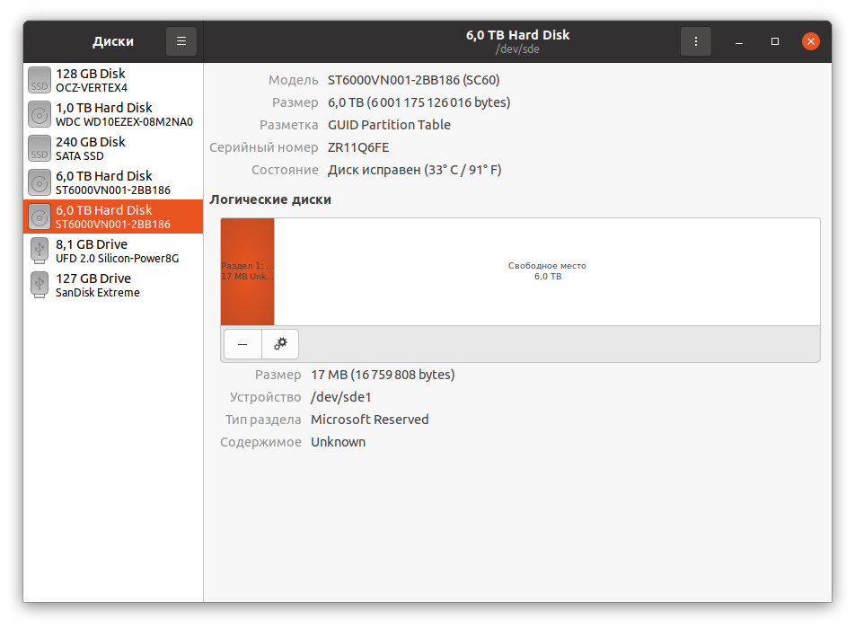Screen dimensions: 855x628
Task: Select the first 6,0 TB Hard Disk entry
Action: coord(113,182)
